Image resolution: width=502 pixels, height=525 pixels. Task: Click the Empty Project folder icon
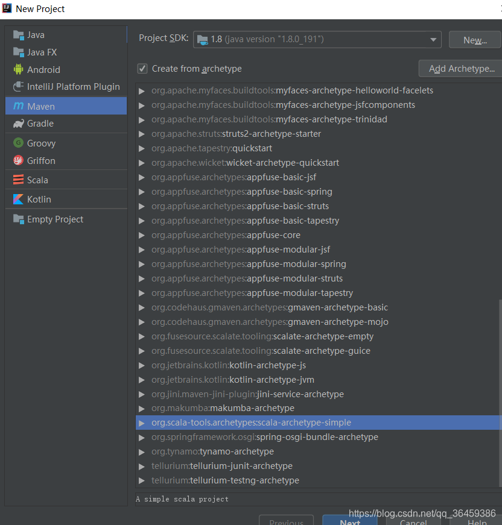coord(19,219)
